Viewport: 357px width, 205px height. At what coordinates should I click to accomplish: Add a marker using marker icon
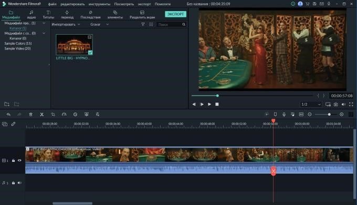point(275,115)
